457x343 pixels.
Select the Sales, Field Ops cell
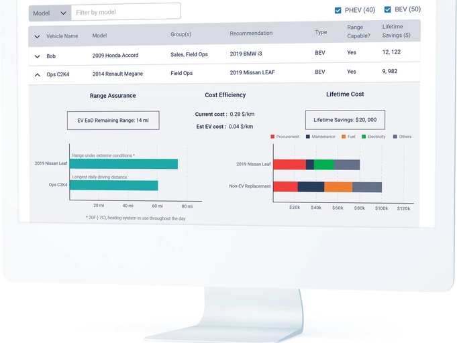point(189,54)
